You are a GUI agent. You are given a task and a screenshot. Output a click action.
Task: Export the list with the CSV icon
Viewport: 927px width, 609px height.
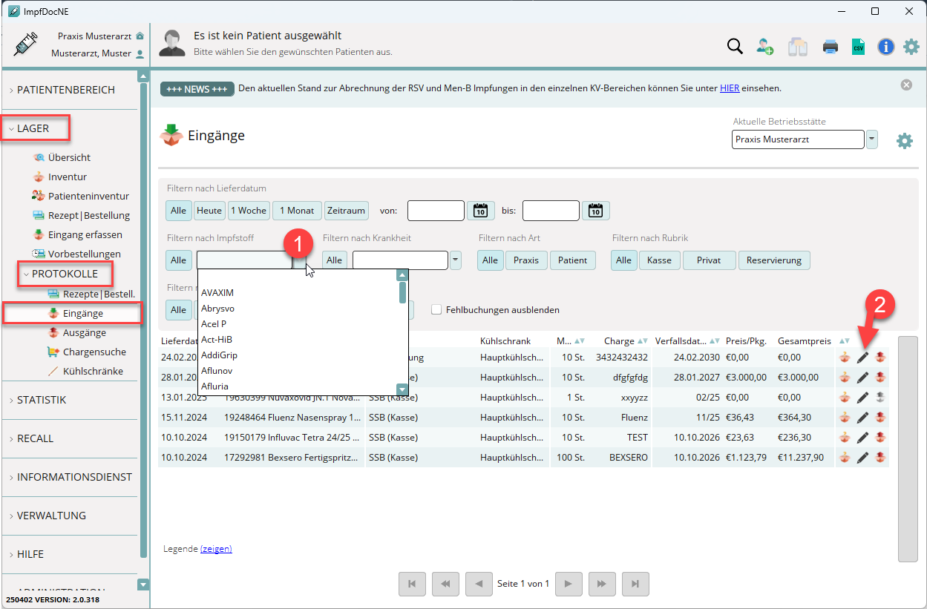(x=858, y=47)
